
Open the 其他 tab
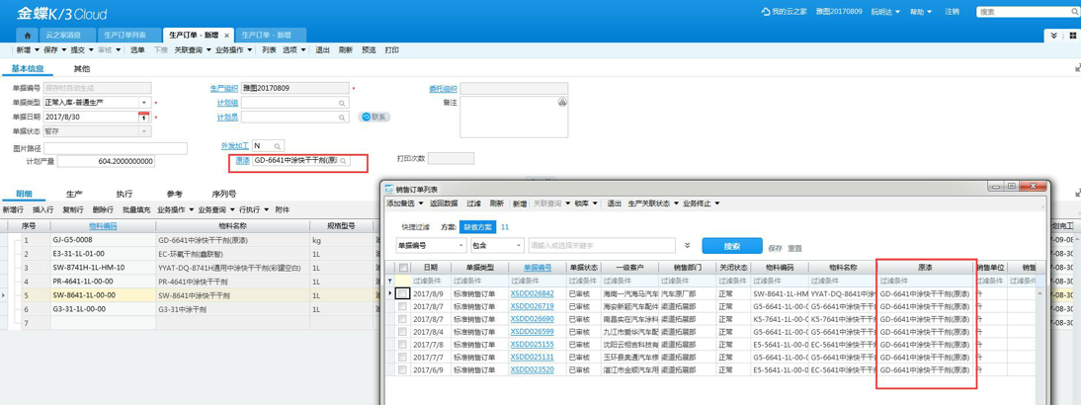tap(81, 69)
